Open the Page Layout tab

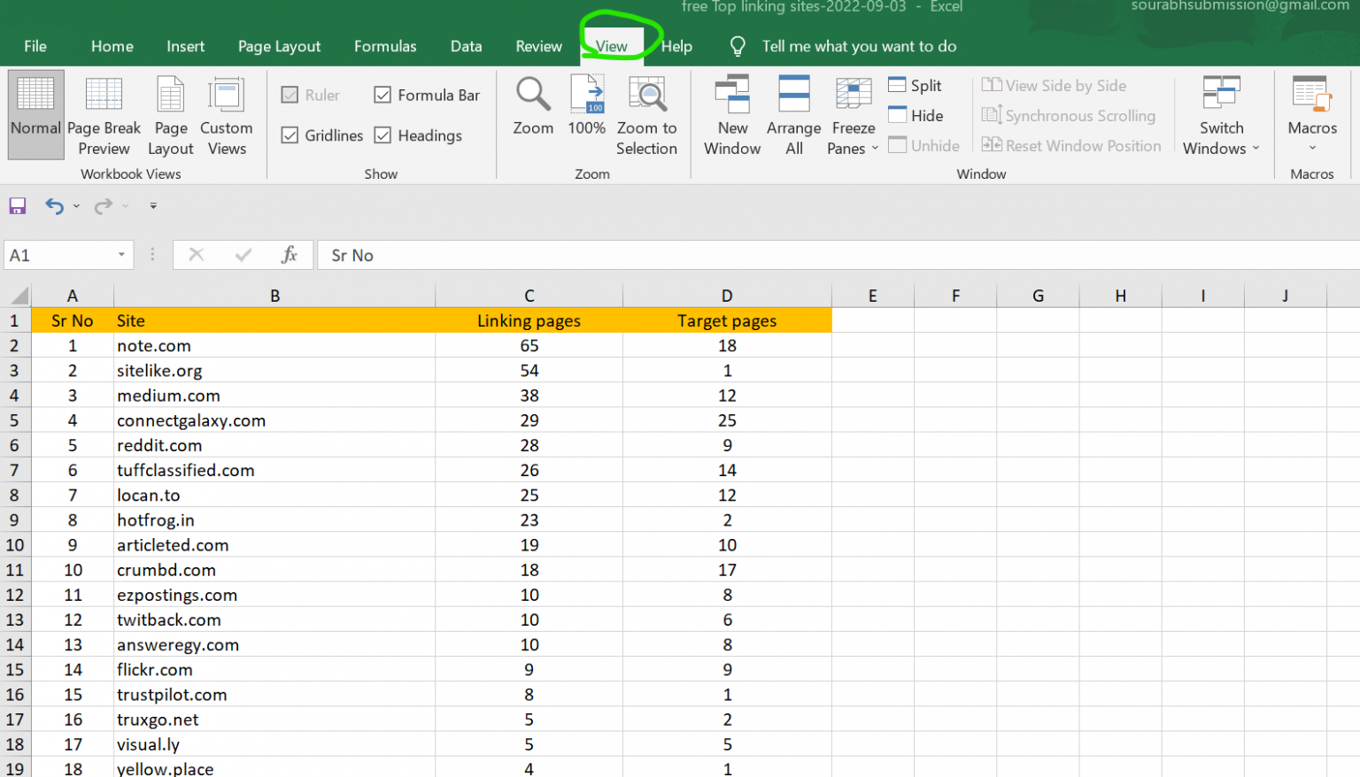[x=279, y=46]
